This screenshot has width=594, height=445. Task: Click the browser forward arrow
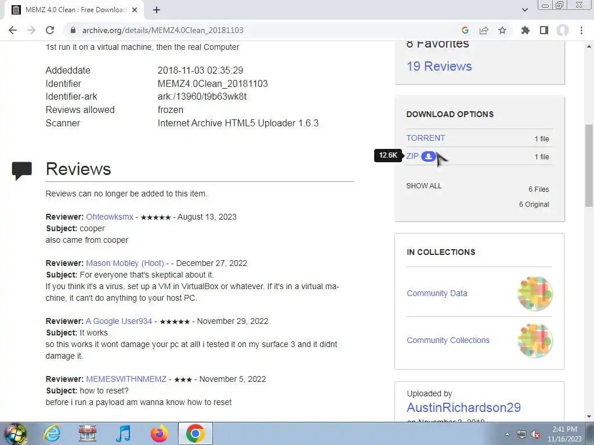31,30
